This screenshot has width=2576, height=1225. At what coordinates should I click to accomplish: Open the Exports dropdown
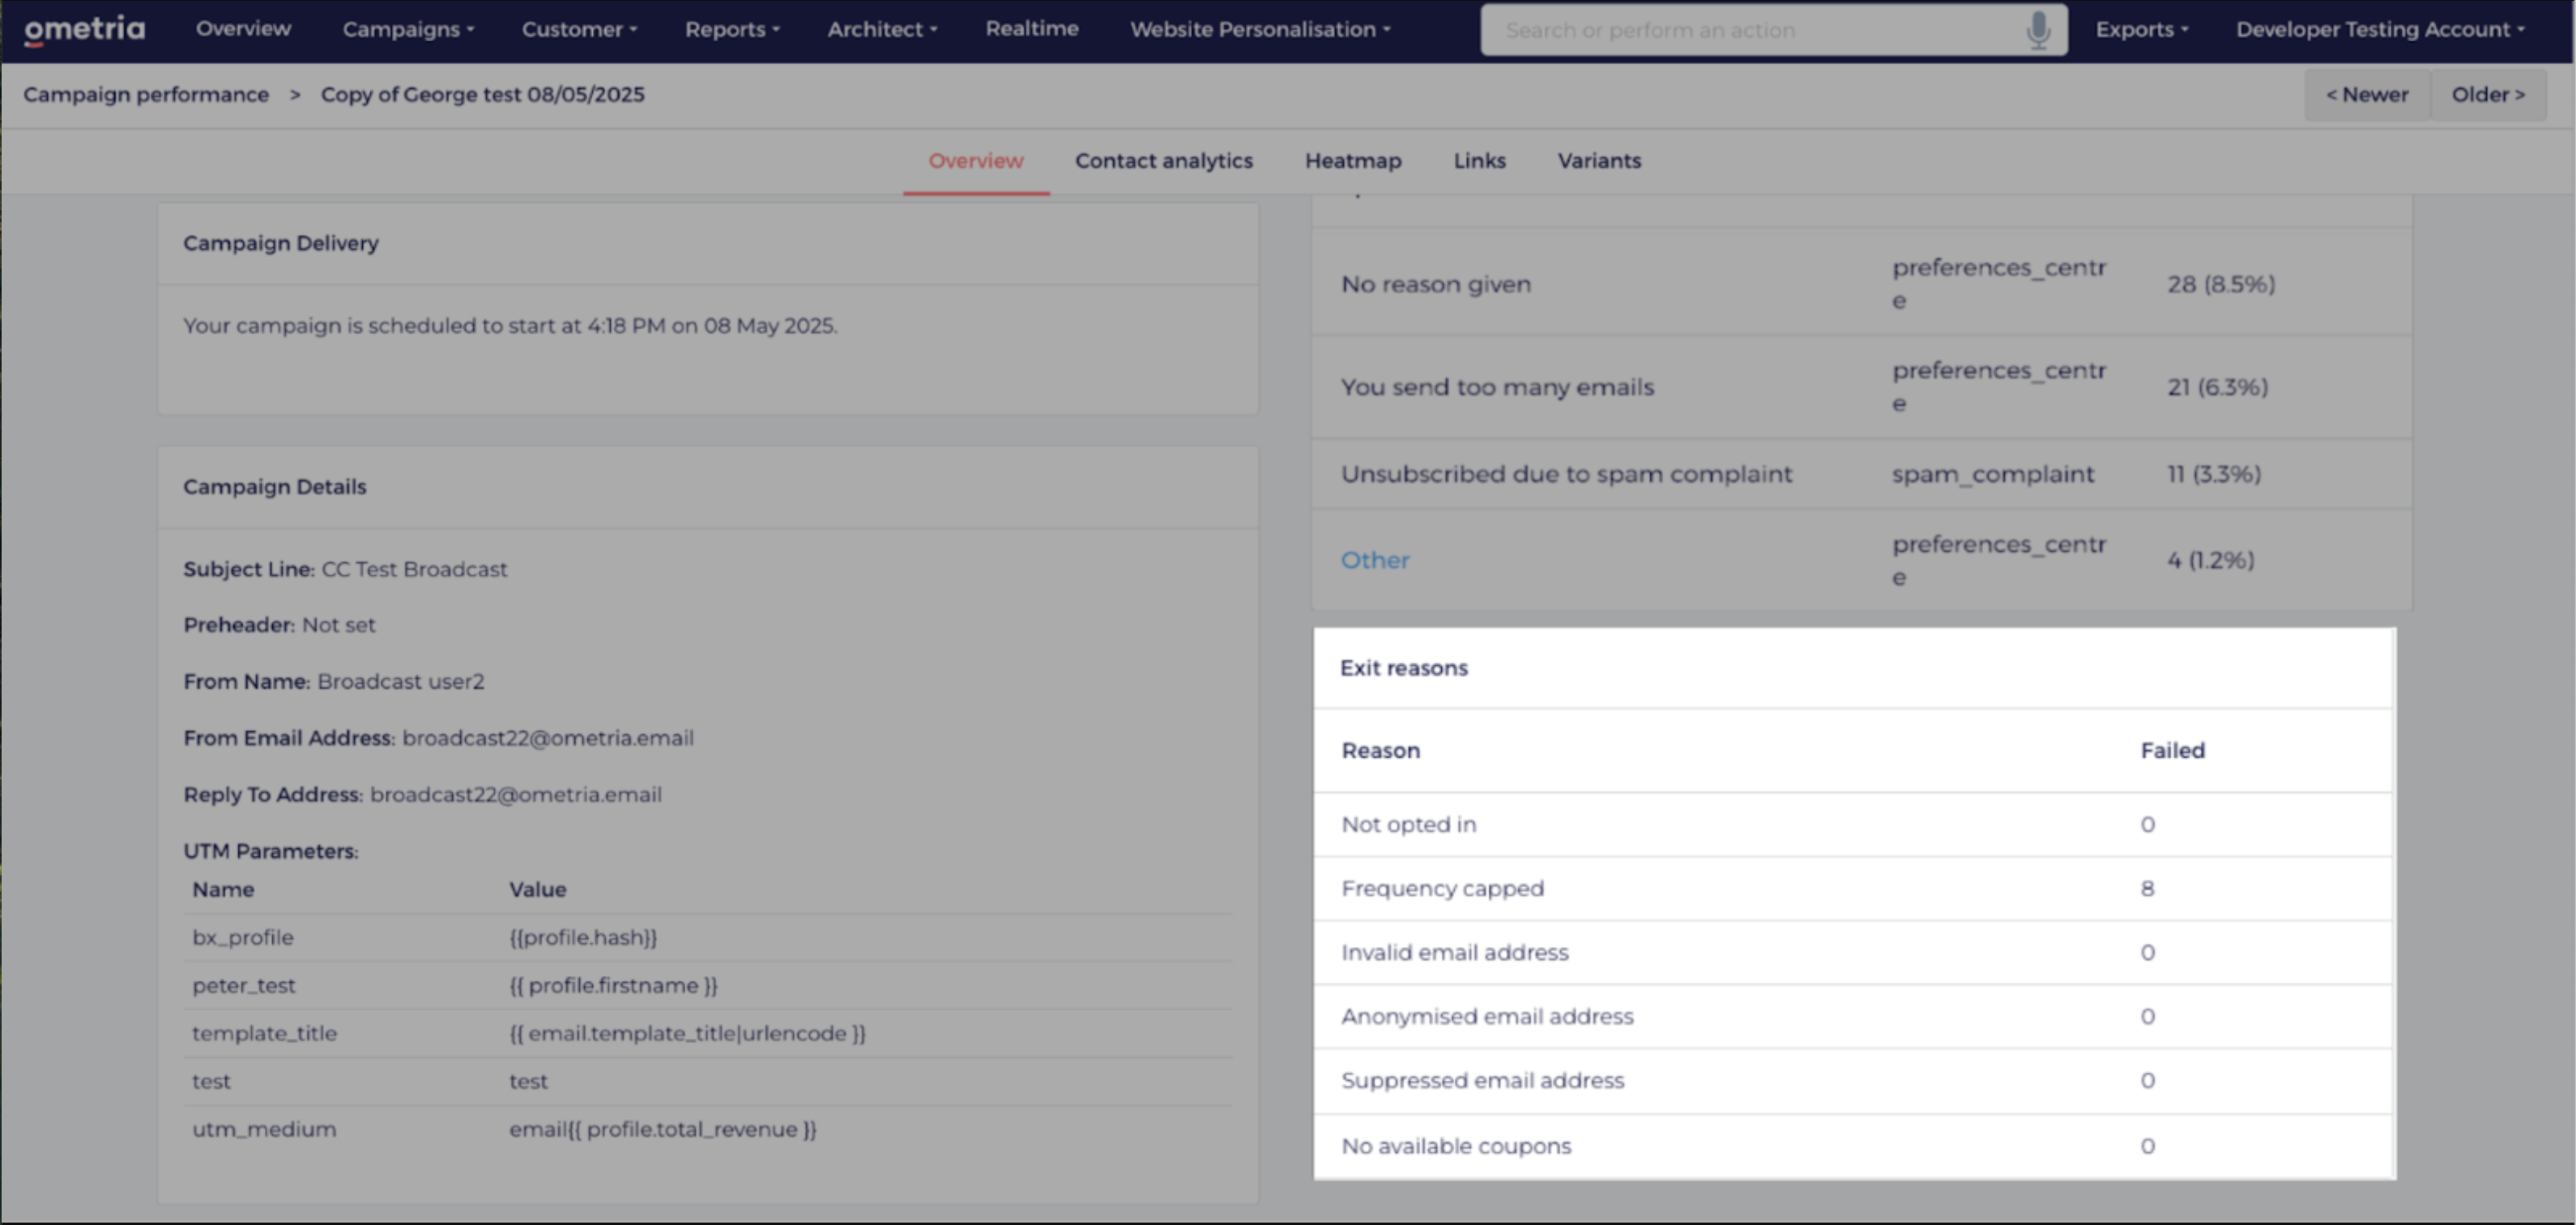(2142, 30)
